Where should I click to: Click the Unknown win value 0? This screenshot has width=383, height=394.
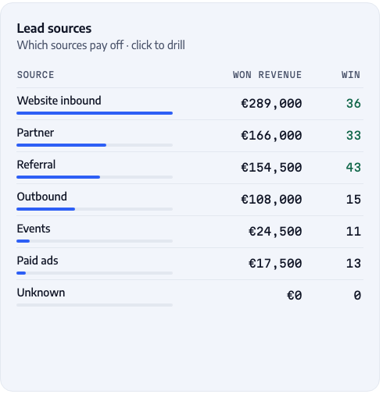point(357,296)
